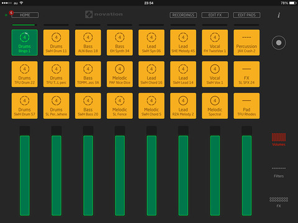
Task: Launch the Lead SWH Syn 06 pad
Action: (x=151, y=43)
